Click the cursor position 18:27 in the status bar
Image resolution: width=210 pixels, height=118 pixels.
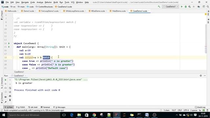tap(174, 110)
